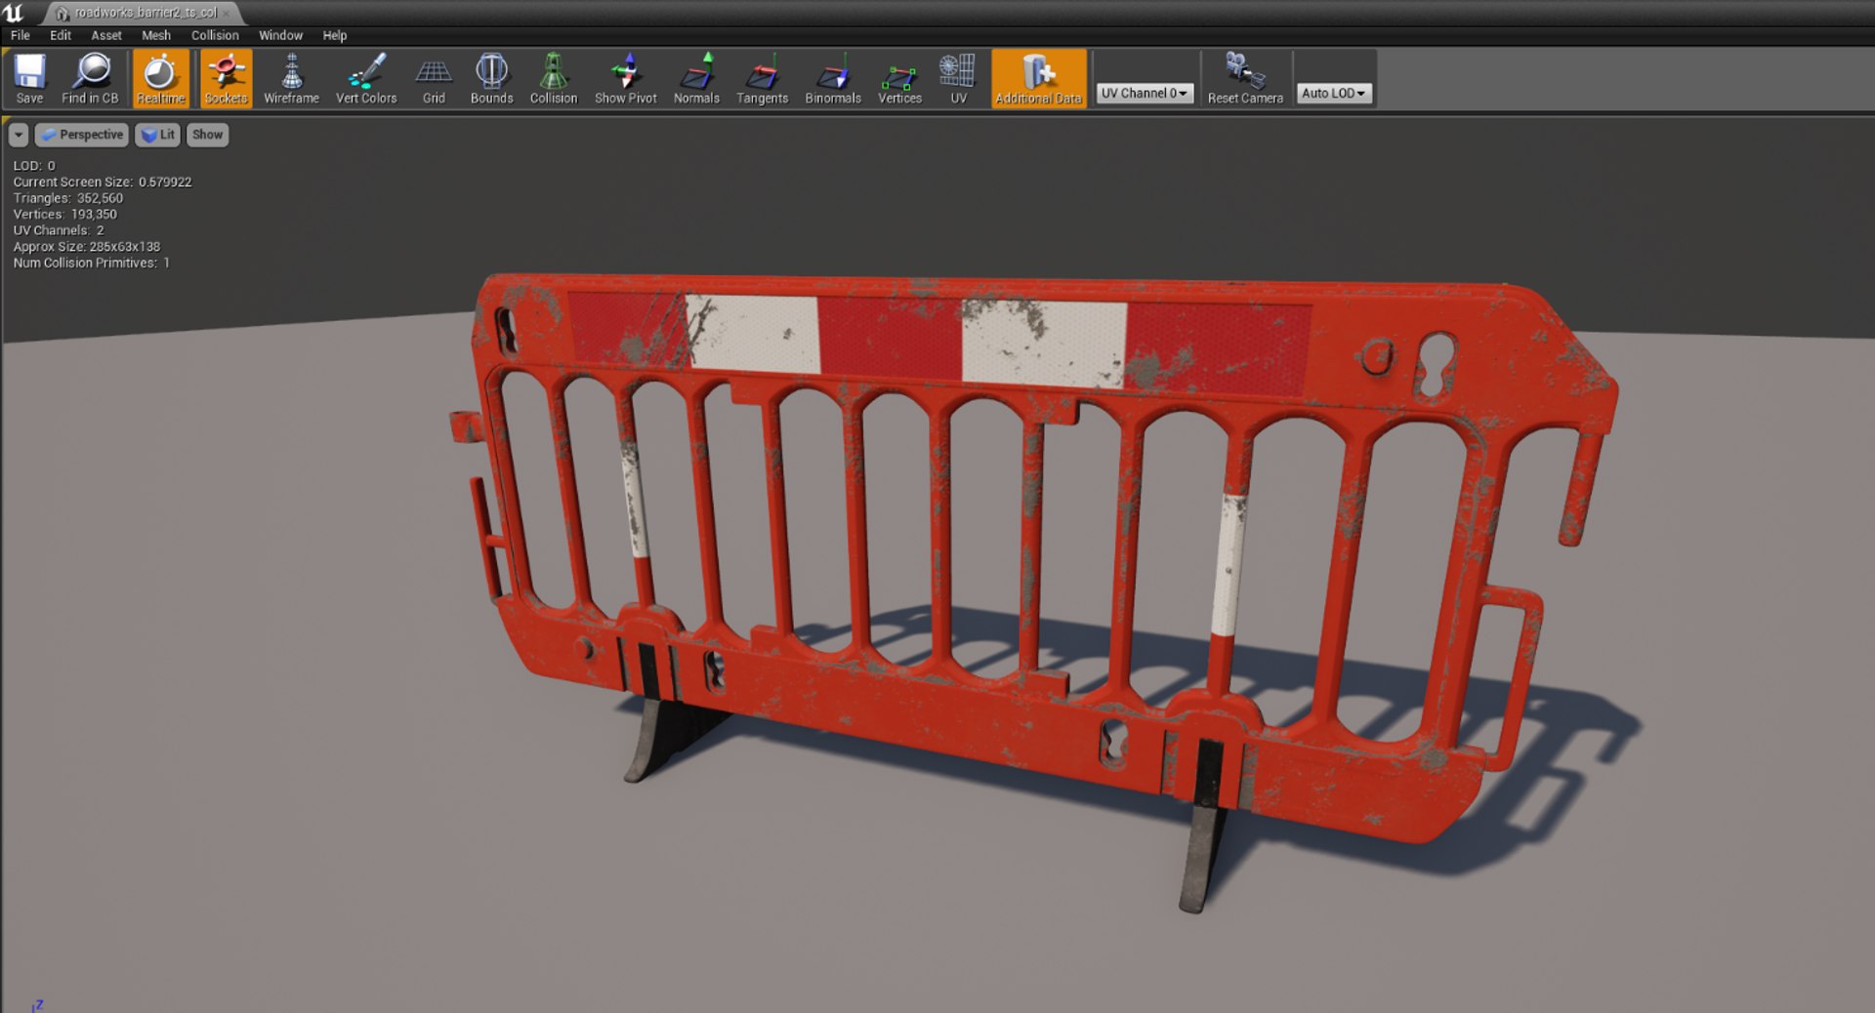Image resolution: width=1875 pixels, height=1013 pixels.
Task: Select the roadworks_barrier2_ts_col tab
Action: [x=146, y=13]
